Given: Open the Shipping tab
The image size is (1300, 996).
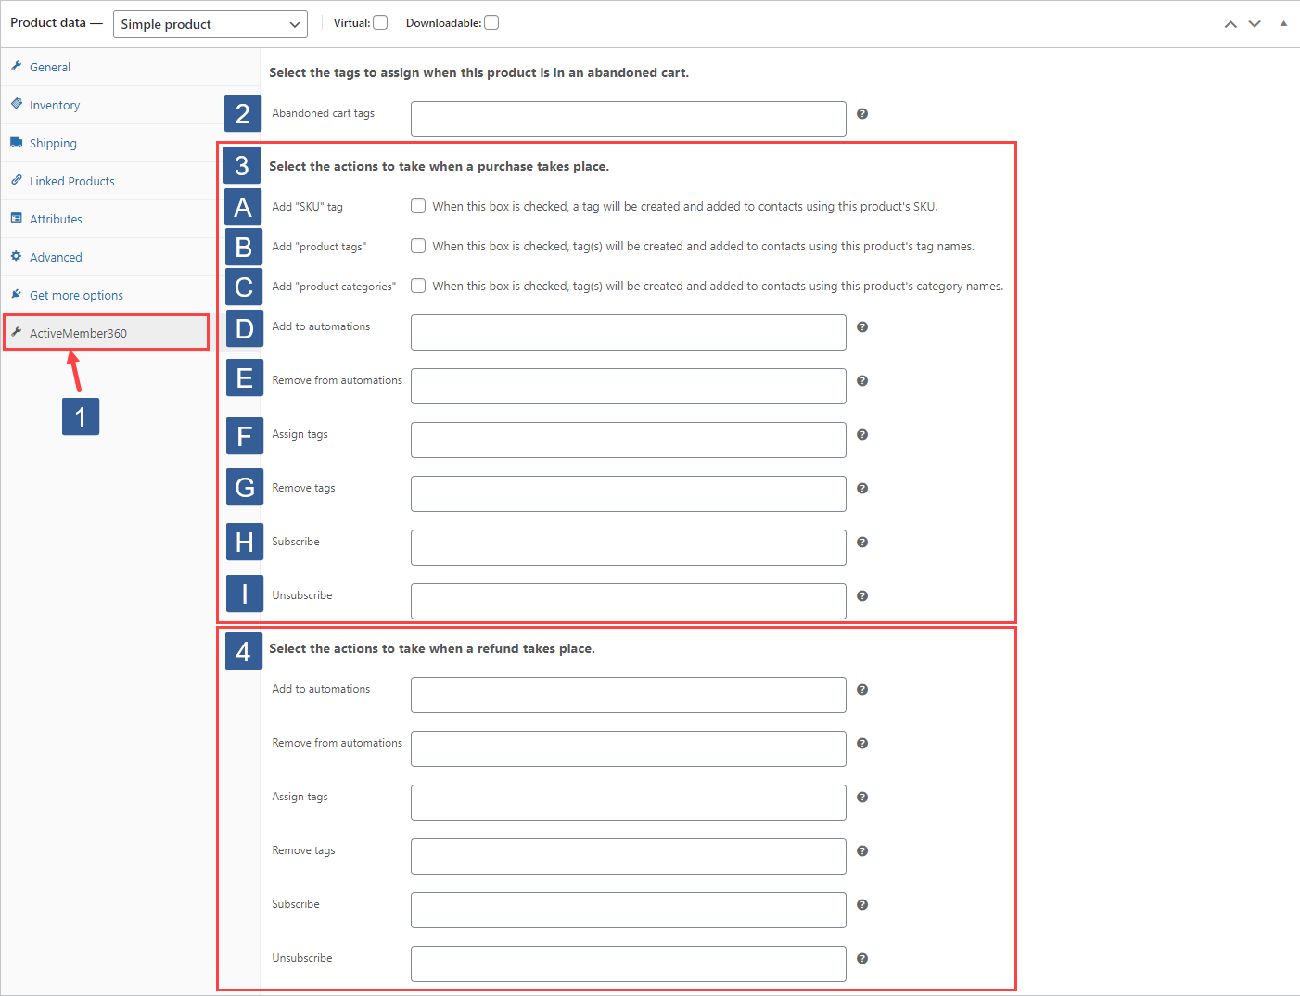Looking at the screenshot, I should (52, 142).
